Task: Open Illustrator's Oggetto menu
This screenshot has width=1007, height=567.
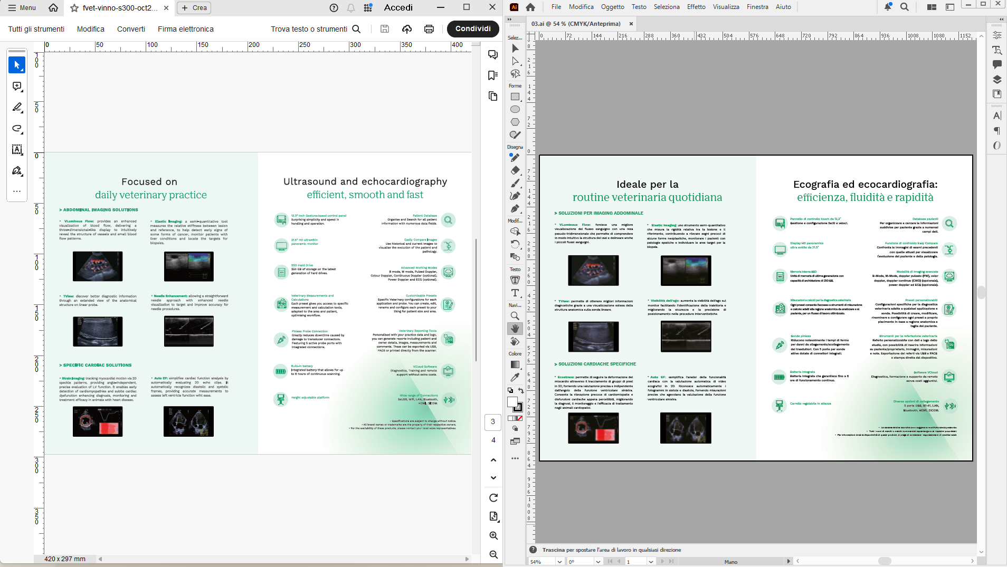Action: tap(613, 7)
